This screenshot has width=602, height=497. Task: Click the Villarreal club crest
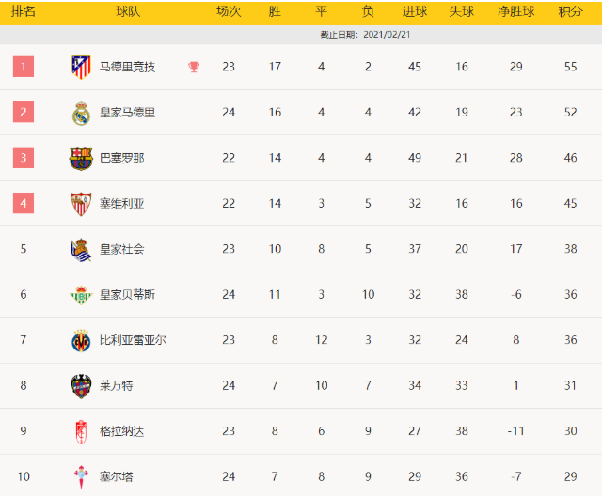coord(81,340)
